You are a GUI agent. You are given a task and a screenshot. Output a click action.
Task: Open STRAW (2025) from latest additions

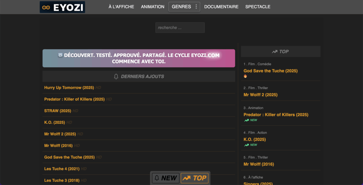(x=57, y=111)
